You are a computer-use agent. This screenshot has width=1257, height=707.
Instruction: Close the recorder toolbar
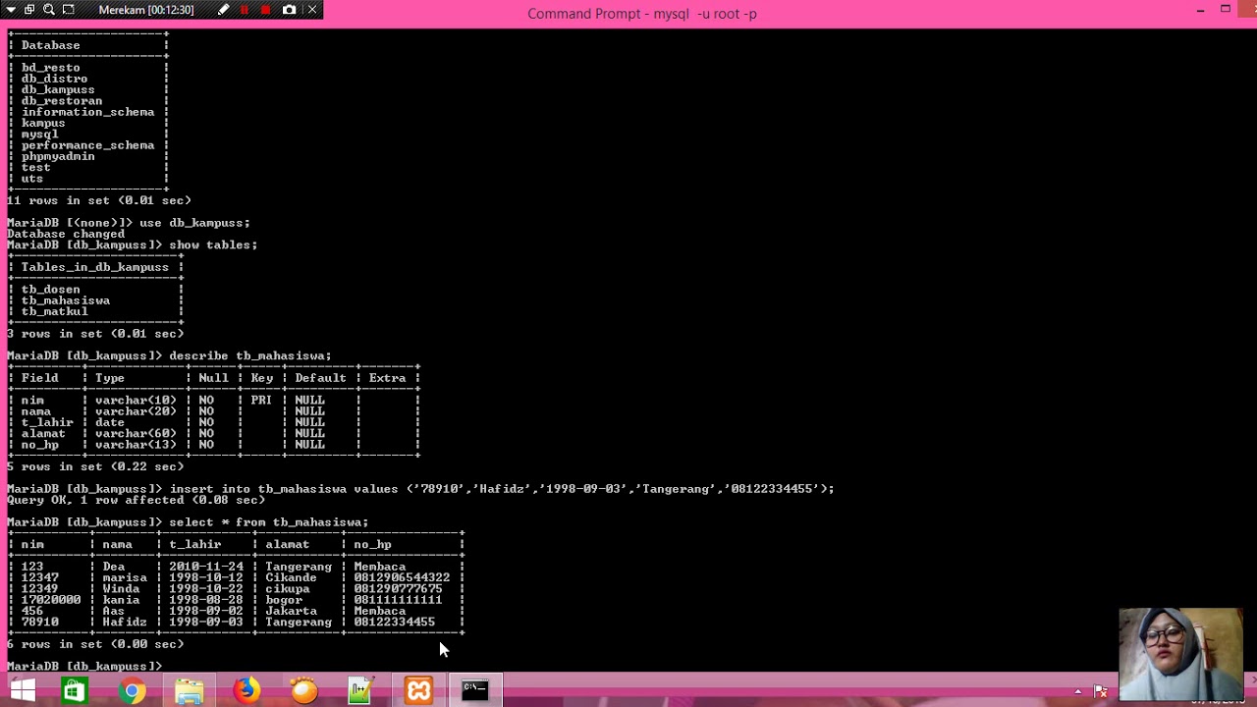click(312, 10)
